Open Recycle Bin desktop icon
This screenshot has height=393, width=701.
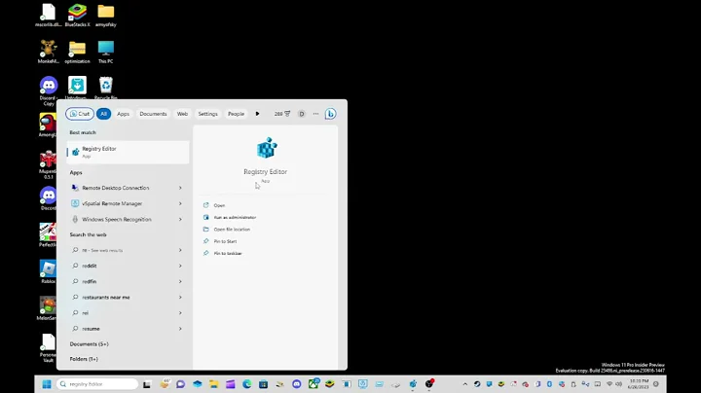click(106, 88)
